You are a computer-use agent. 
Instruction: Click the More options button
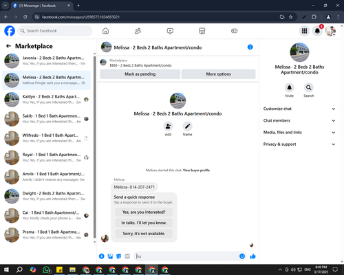218,74
